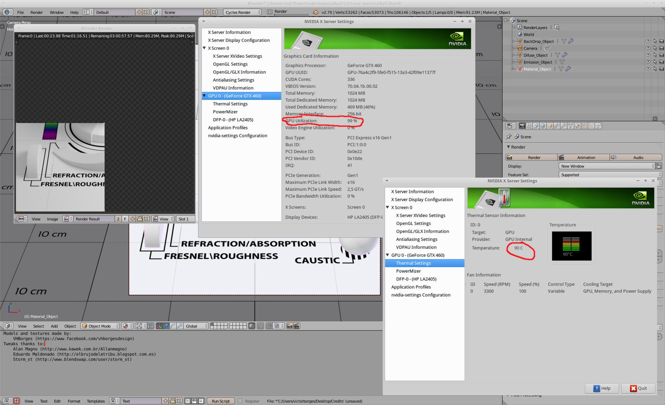Select the translate manipulator arrow icon
Image resolution: width=665 pixels, height=405 pixels.
pos(166,326)
